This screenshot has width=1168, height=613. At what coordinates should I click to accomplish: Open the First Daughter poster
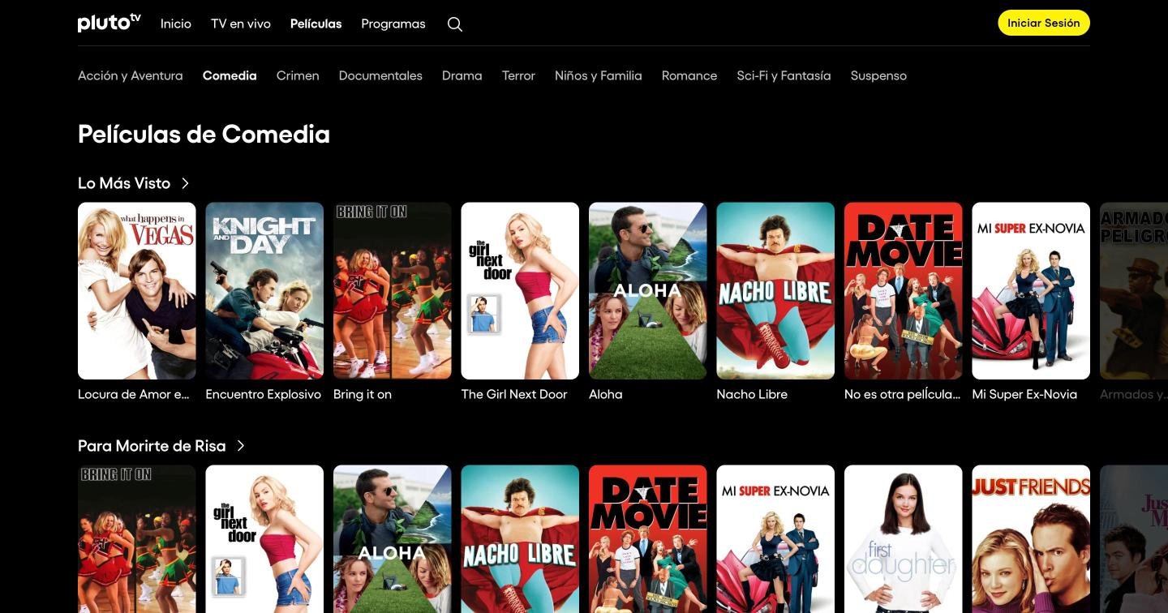pos(904,538)
